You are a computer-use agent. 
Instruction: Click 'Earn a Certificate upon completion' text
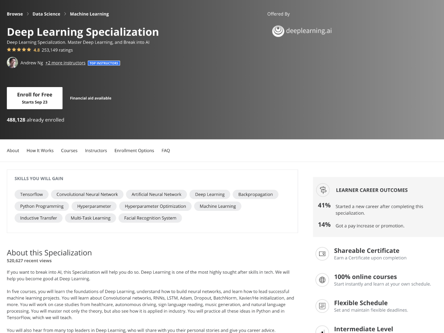click(370, 258)
